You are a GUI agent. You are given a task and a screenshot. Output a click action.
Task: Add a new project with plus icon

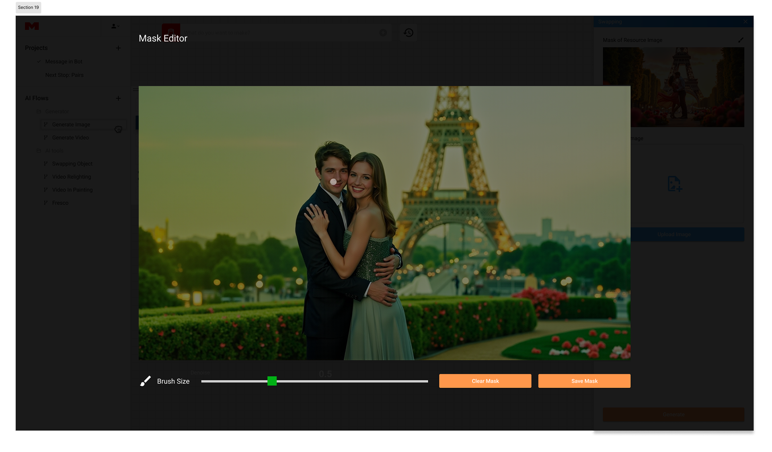click(x=118, y=48)
